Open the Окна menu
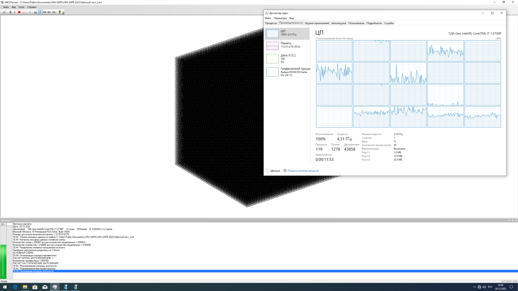 click(21, 7)
